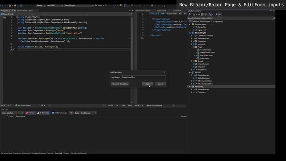Click the Program.cs editor vertical scrollbar

132,59
